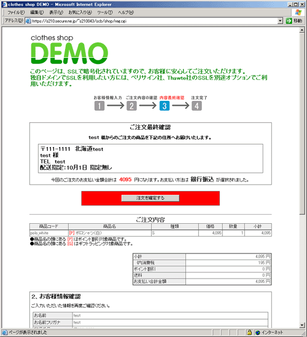The image size is (307, 337).
Task: Click the step 1 お客様情報入力 icon
Action: (99, 106)
